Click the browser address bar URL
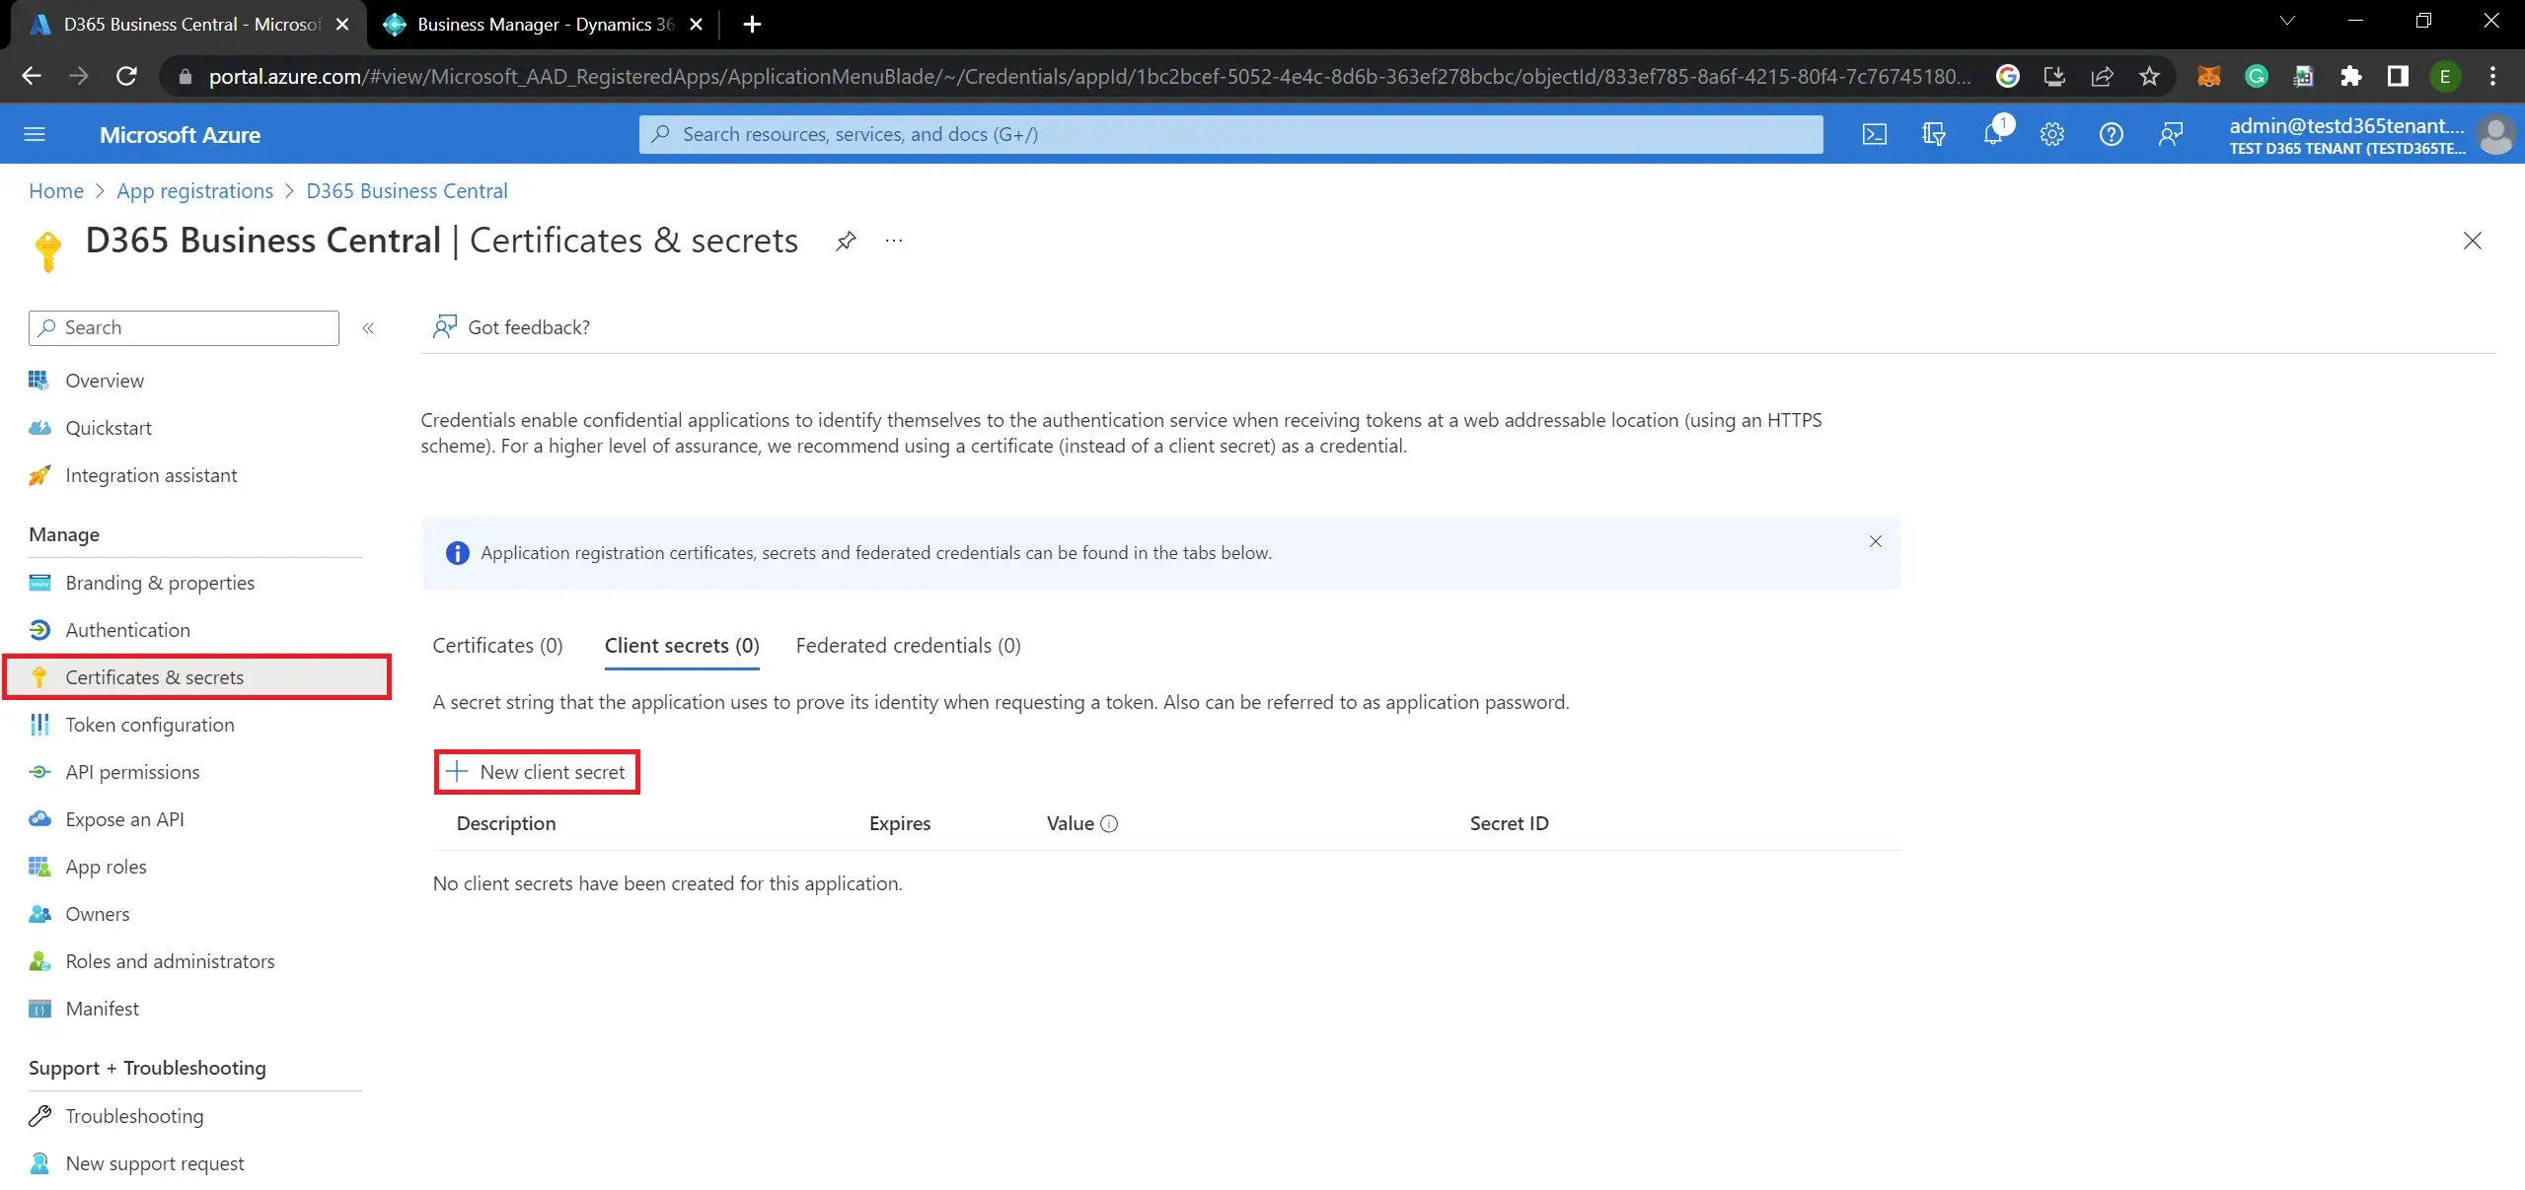 tap(1089, 76)
